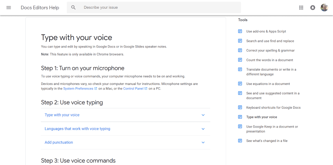Screen dimensions: 333x165
Task: Follow the System Preferences link
Action: 78,88
